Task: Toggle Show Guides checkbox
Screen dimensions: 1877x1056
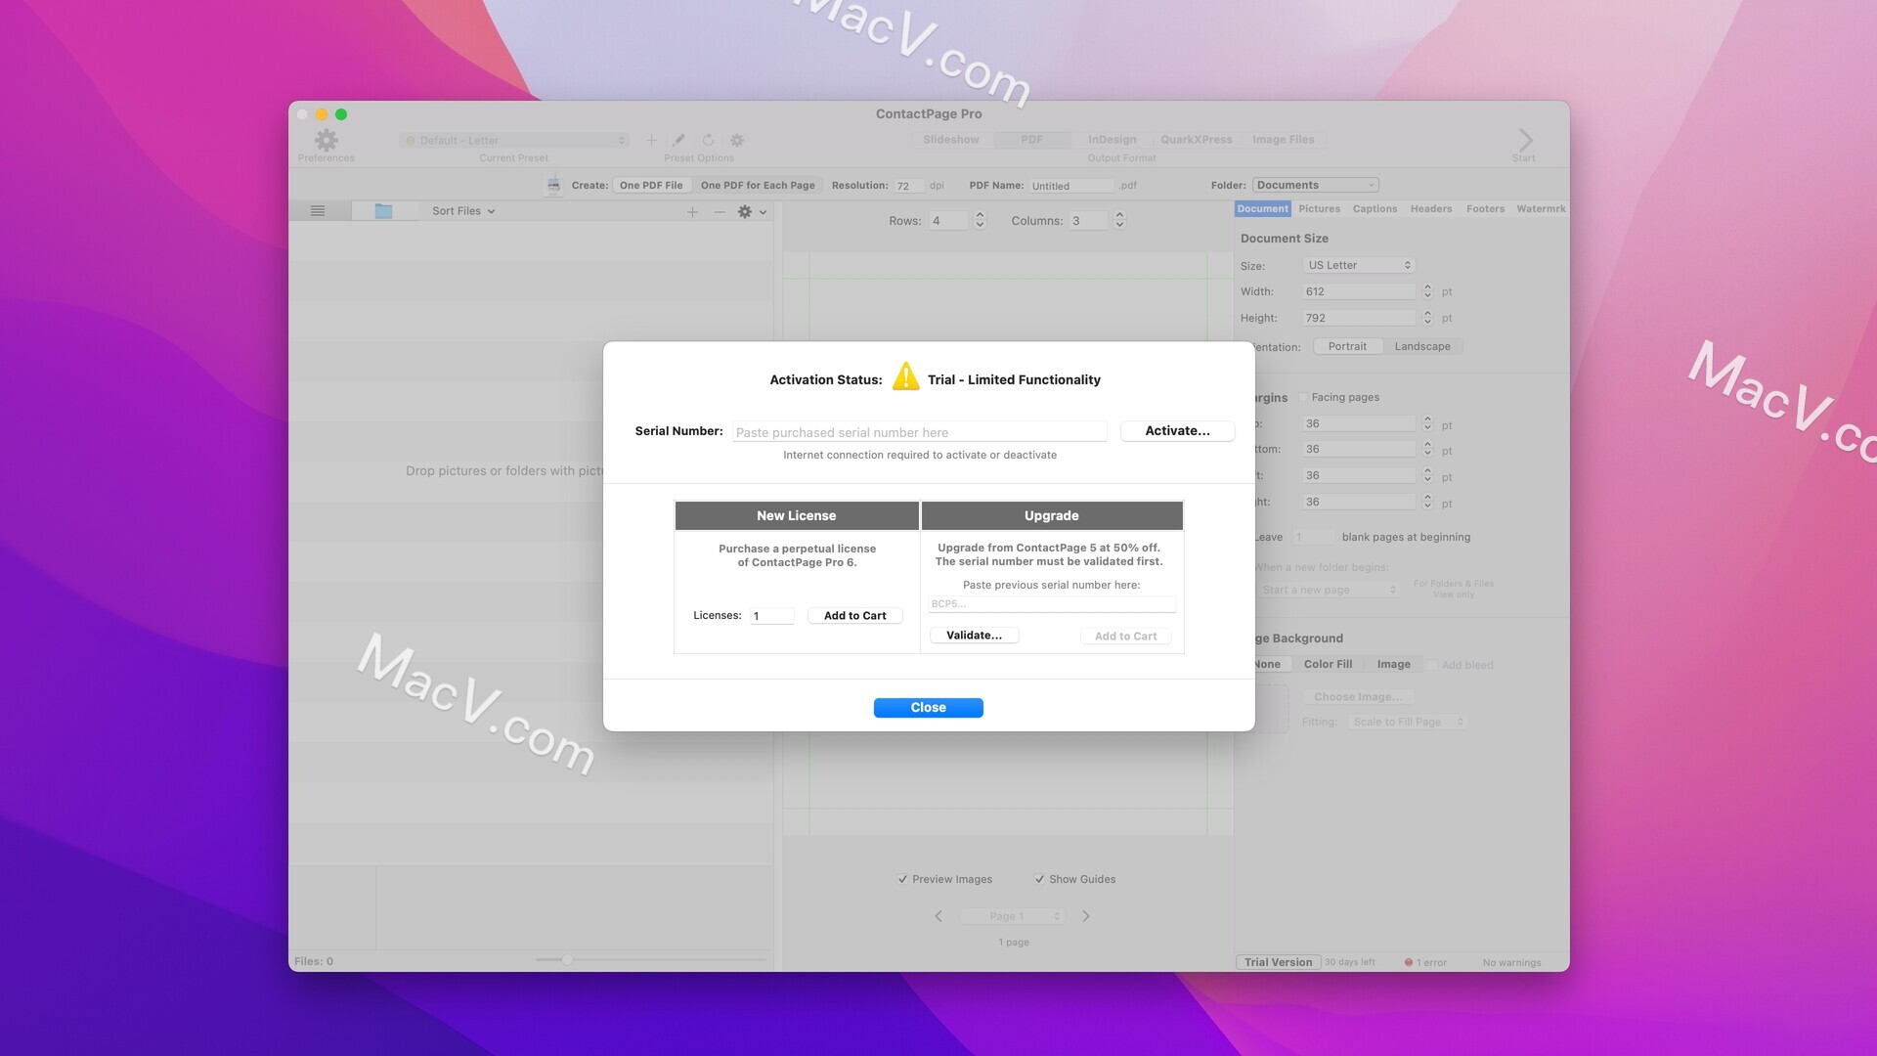Action: [x=1039, y=879]
